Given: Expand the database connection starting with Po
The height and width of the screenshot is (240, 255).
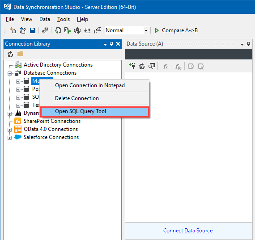Looking at the screenshot, I should [18, 89].
